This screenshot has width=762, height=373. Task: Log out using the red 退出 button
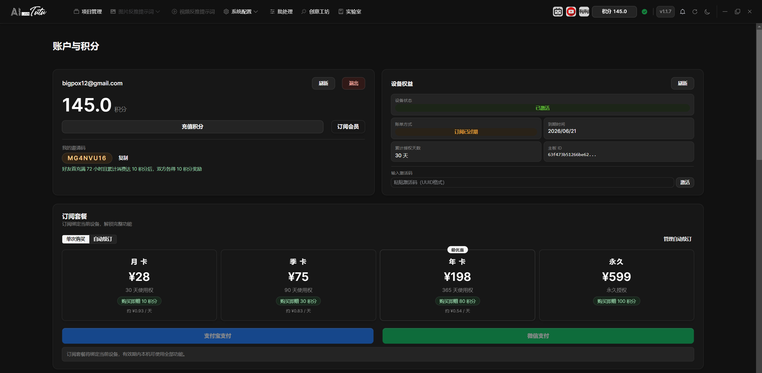pyautogui.click(x=353, y=84)
